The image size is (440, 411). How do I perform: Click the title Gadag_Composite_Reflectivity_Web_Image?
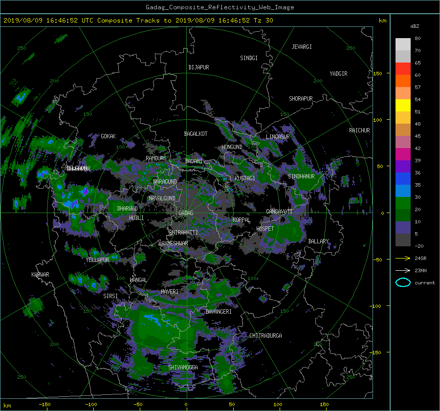[220, 7]
